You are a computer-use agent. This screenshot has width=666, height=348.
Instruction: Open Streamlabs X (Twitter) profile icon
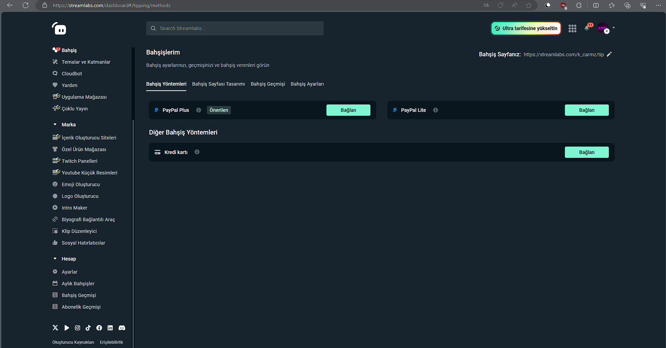[55, 328]
